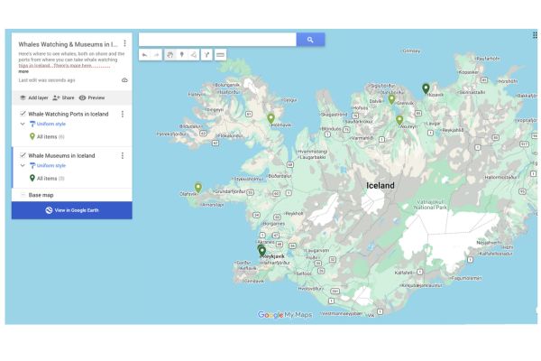The height and width of the screenshot is (361, 541).
Task: Click the Google My Maps logo
Action: [285, 315]
